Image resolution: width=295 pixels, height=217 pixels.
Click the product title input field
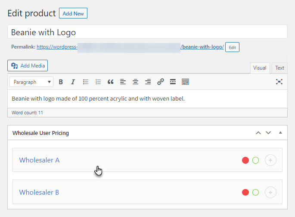[147, 32]
